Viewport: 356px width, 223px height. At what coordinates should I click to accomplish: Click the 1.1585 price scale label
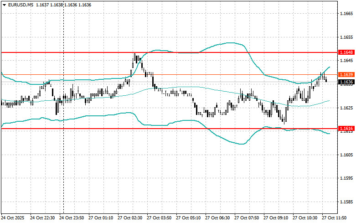pos(346,202)
